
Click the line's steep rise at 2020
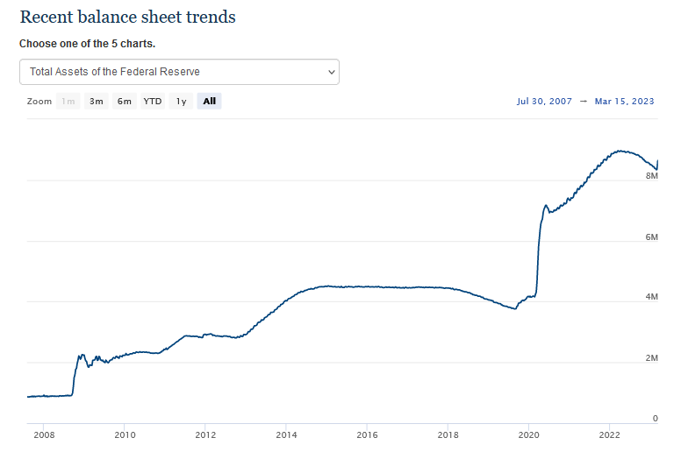tap(538, 254)
